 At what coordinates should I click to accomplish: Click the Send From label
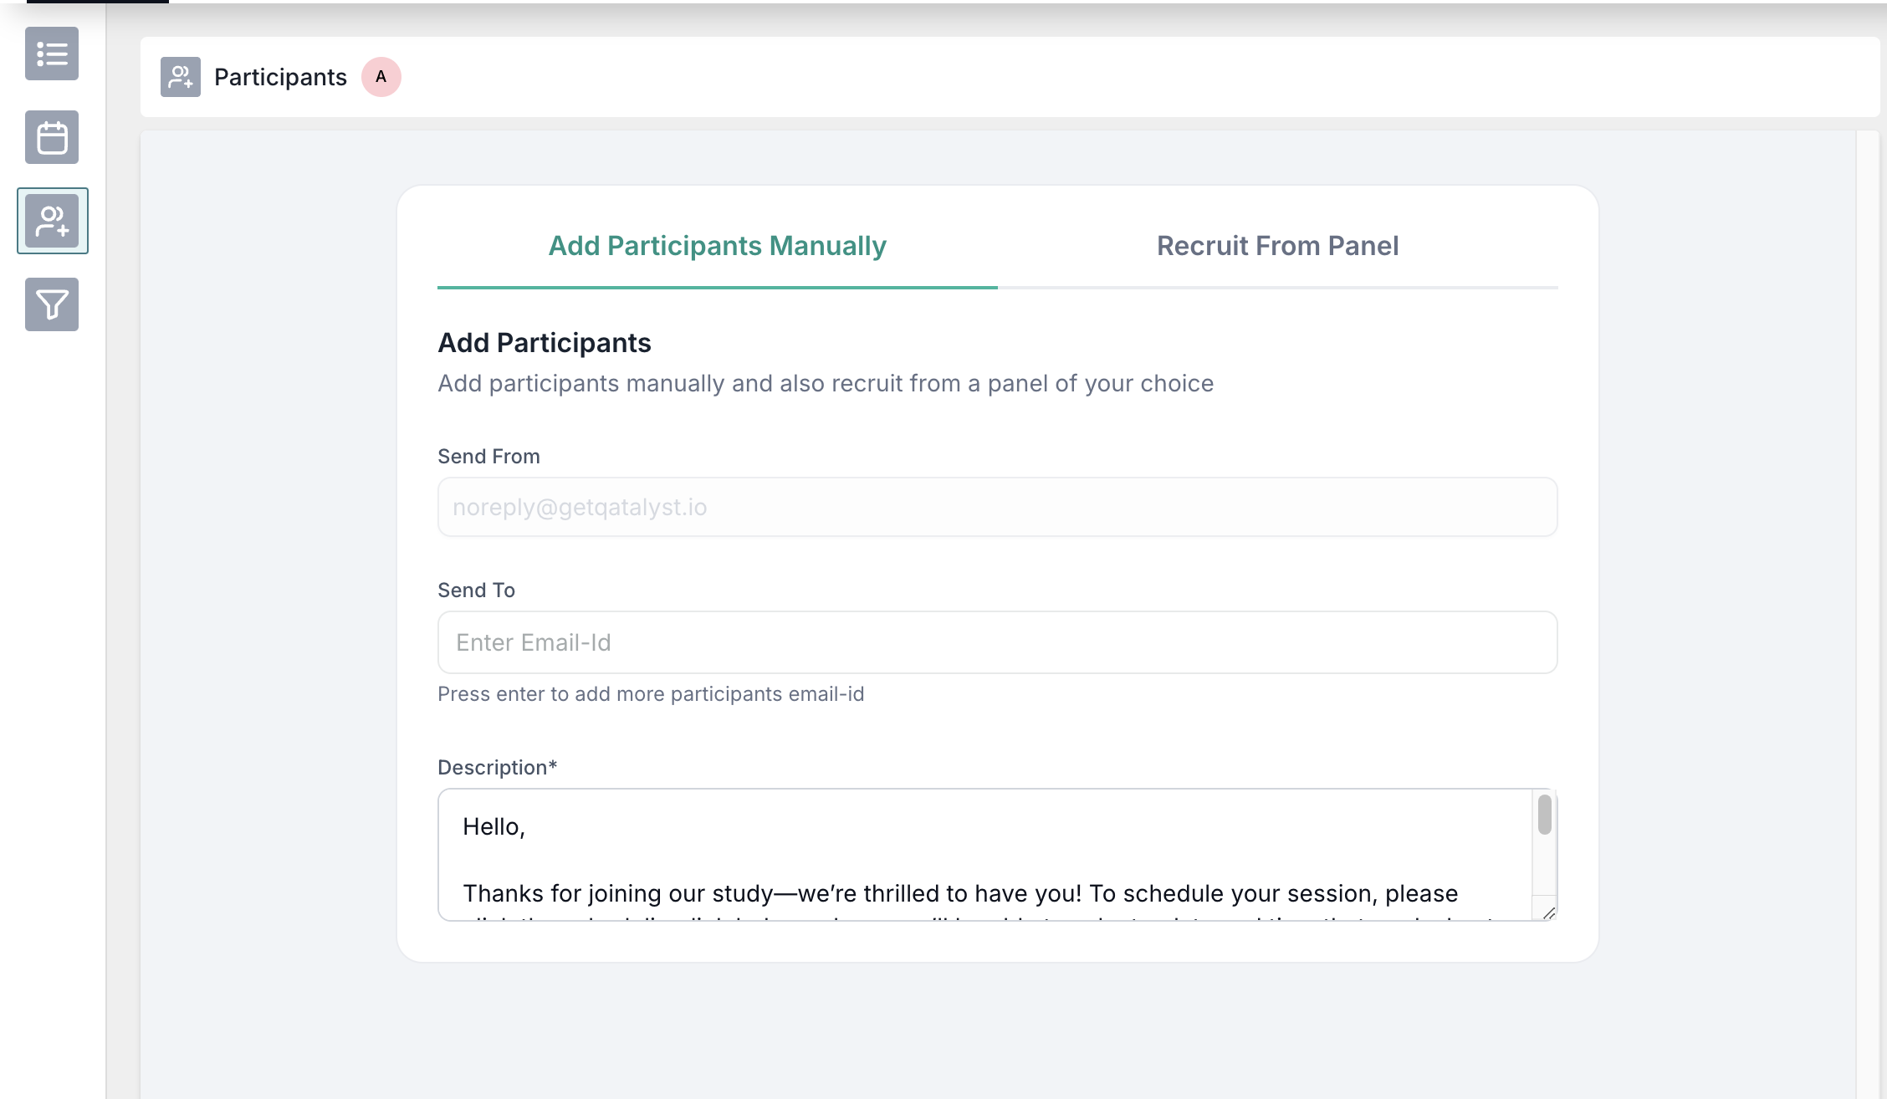click(488, 457)
